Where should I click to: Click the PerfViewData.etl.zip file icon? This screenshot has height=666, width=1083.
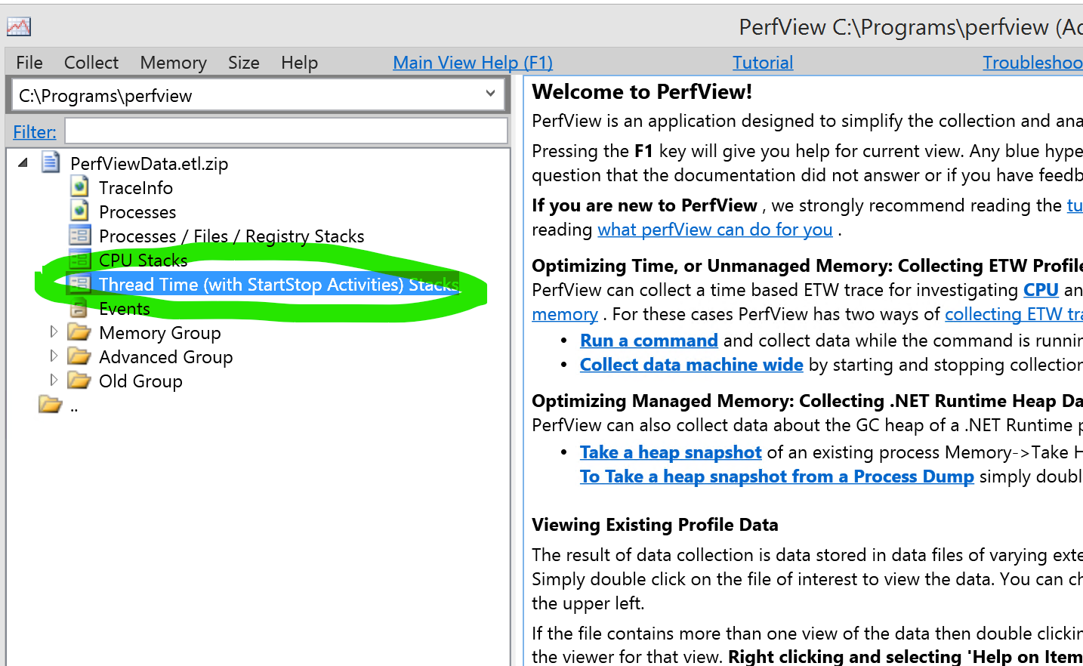[x=51, y=162]
